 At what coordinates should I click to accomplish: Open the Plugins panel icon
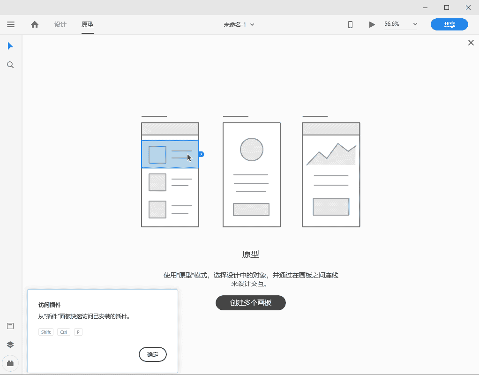(x=10, y=363)
